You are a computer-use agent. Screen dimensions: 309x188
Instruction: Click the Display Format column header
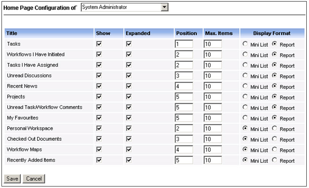tap(272, 33)
